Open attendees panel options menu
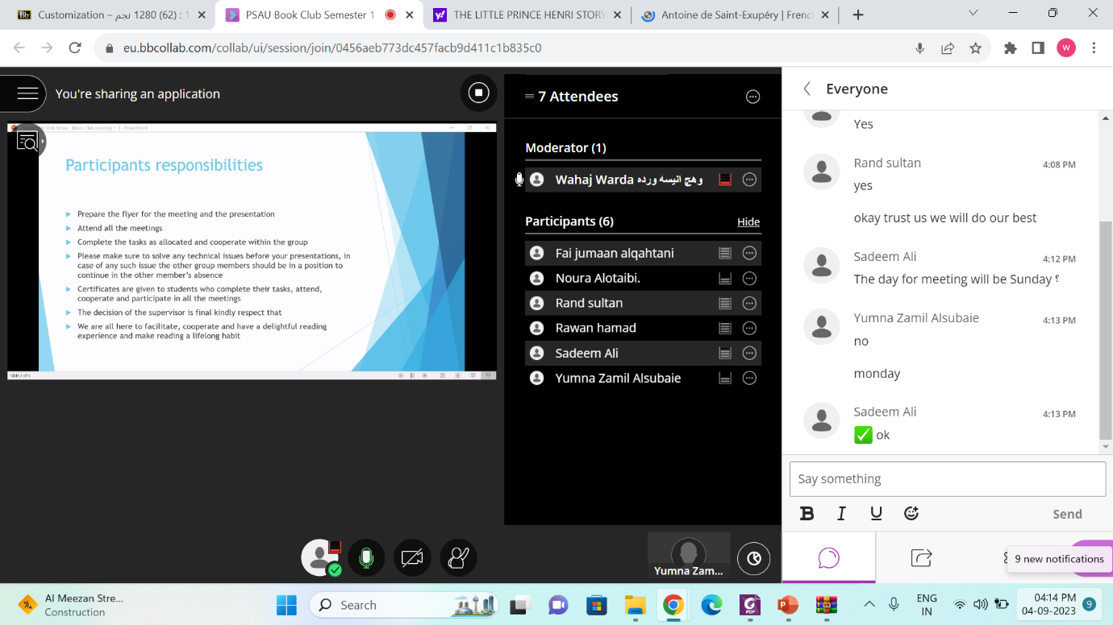The image size is (1113, 625). (752, 97)
